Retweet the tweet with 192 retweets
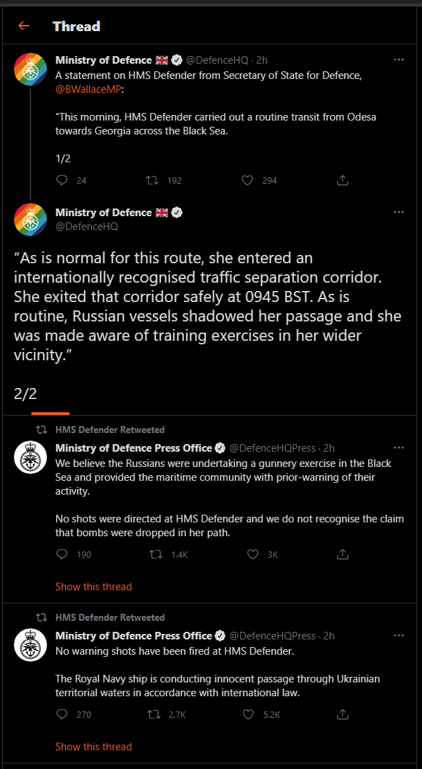Screen dimensions: 422x769 153,180
